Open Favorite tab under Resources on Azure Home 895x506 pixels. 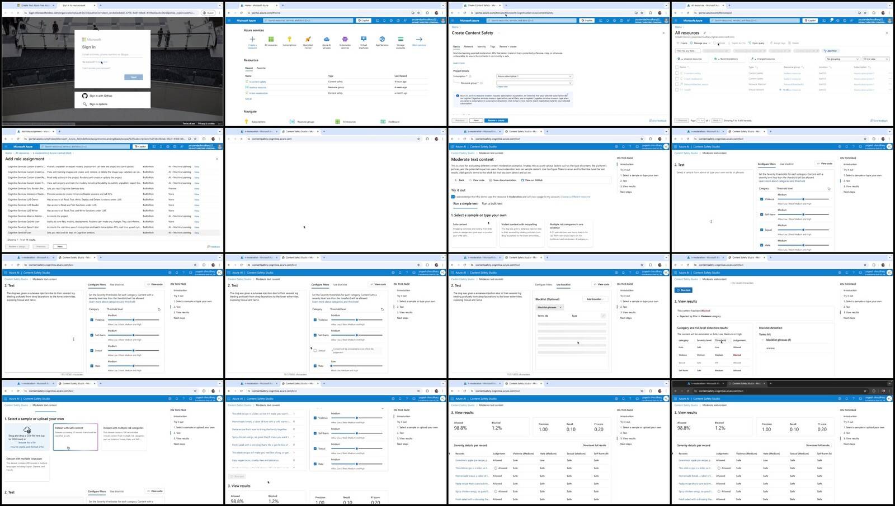coord(261,68)
